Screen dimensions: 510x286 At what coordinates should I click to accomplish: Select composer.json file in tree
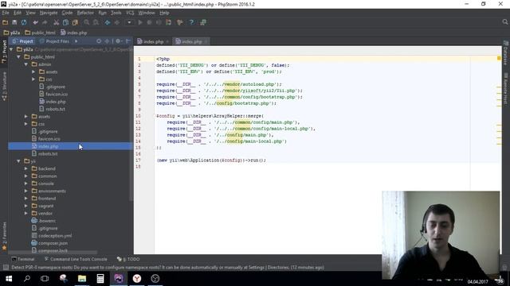coord(53,243)
